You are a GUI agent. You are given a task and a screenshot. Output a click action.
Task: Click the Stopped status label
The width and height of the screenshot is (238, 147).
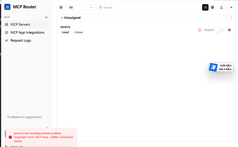coord(209,30)
